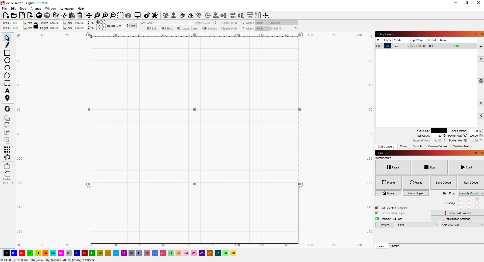Switch to the Console tab
The height and width of the screenshot is (262, 484).
417,146
